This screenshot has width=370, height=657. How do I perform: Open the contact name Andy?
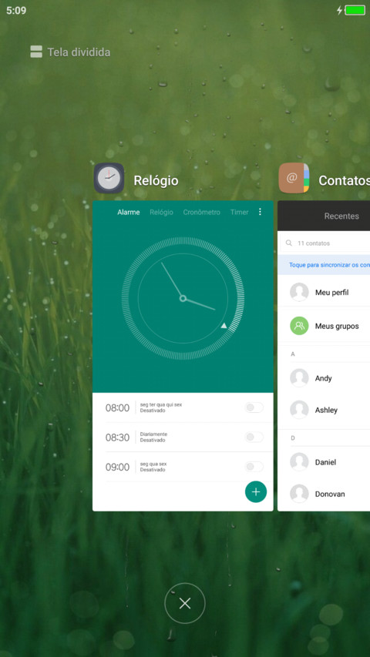click(324, 378)
